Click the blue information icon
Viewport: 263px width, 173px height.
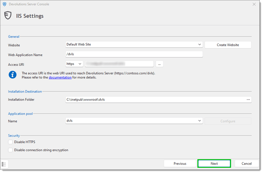(x=13, y=75)
